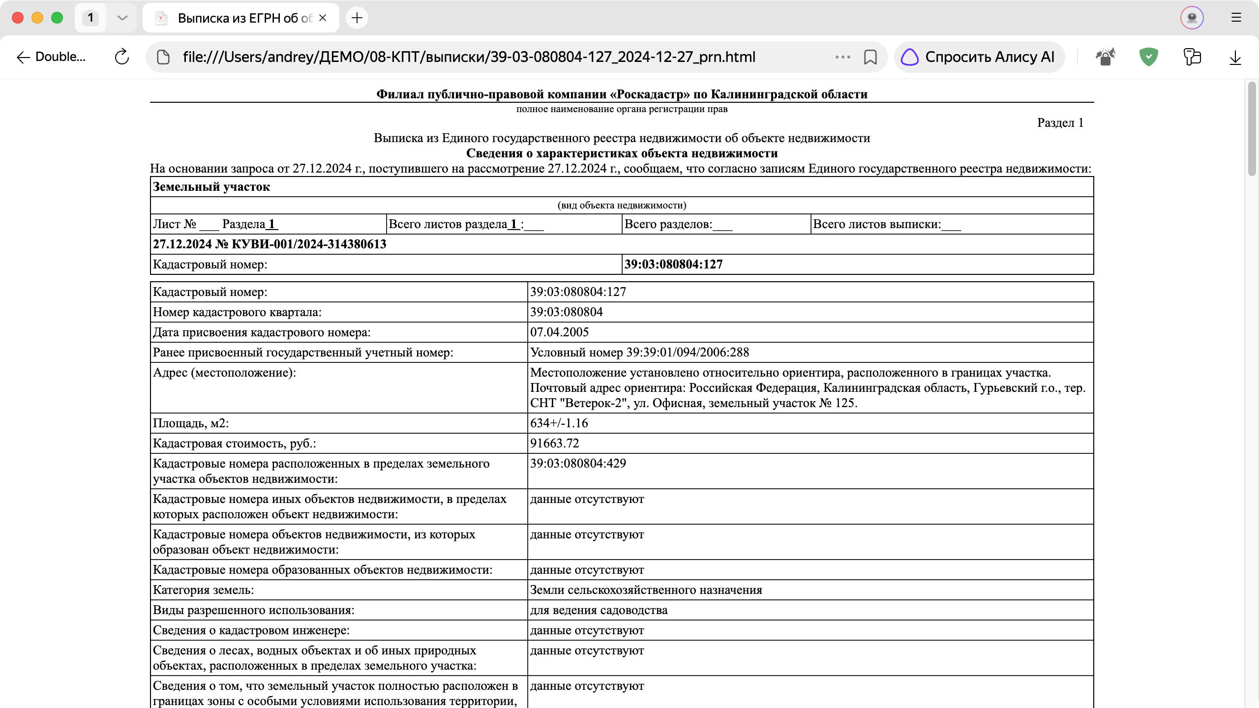This screenshot has height=708, width=1259.
Task: Bookmark this page with the bookmark icon
Action: point(870,57)
